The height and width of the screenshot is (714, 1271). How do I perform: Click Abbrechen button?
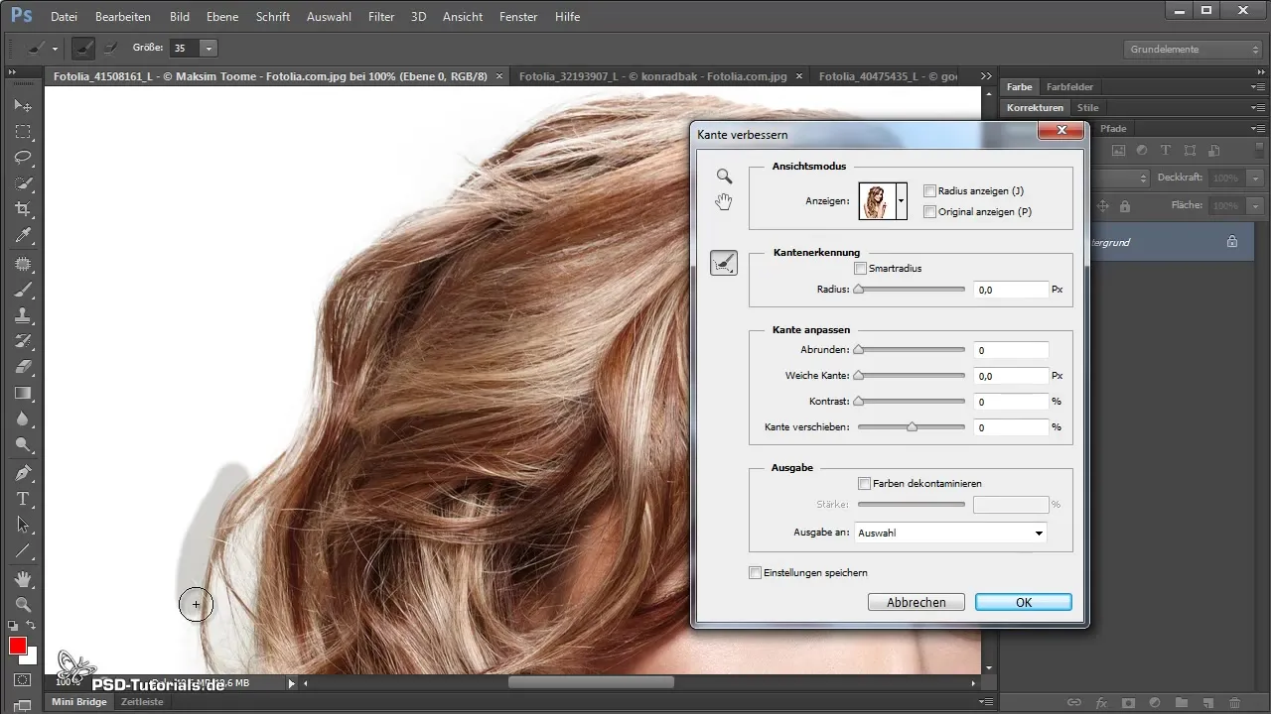tap(916, 602)
